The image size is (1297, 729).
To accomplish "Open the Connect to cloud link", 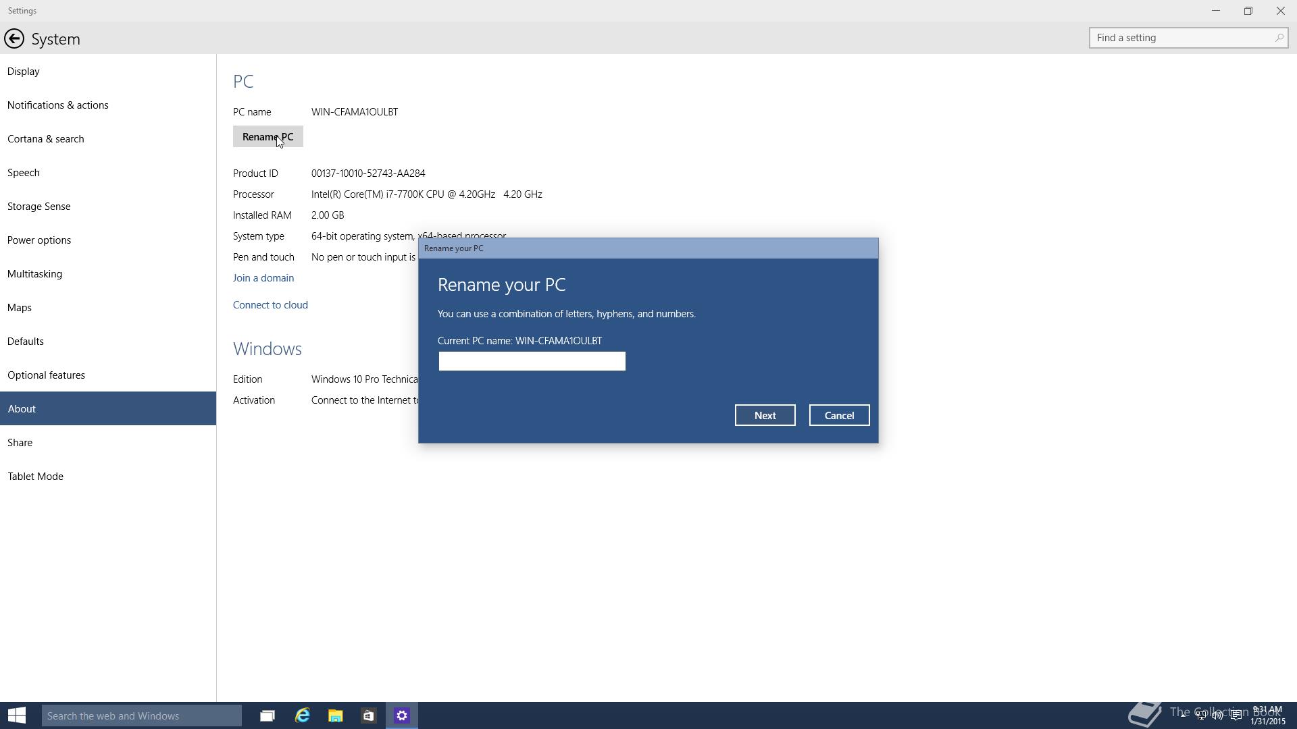I will coord(270,305).
